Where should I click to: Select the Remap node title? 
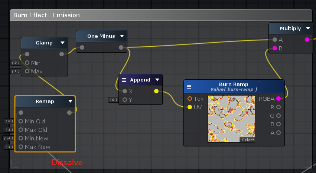pos(45,101)
